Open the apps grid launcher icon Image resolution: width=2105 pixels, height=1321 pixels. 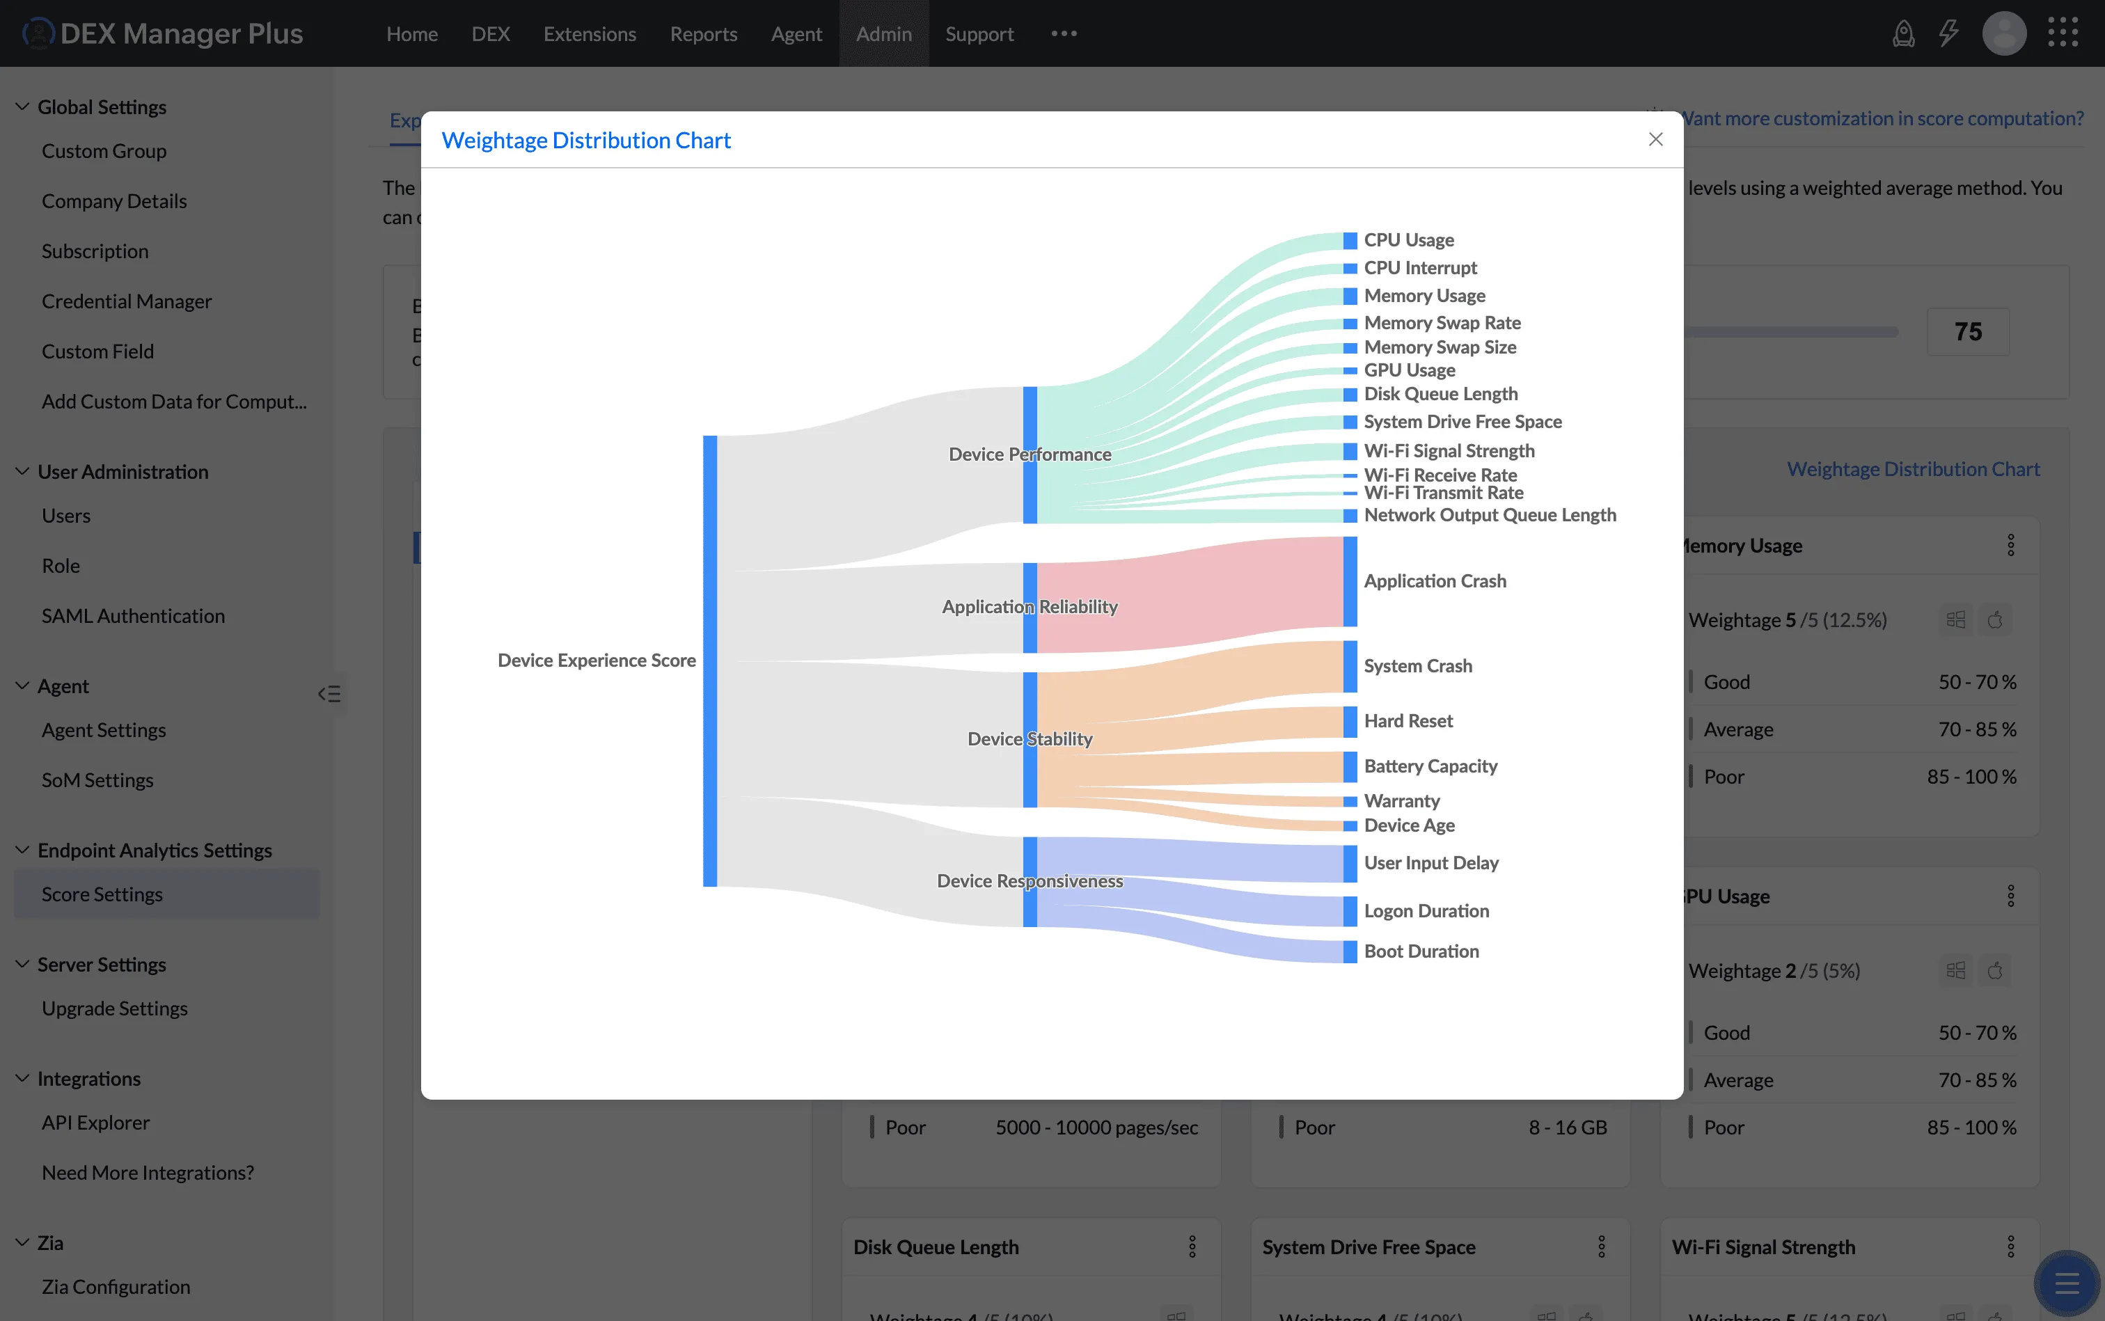click(x=2063, y=32)
